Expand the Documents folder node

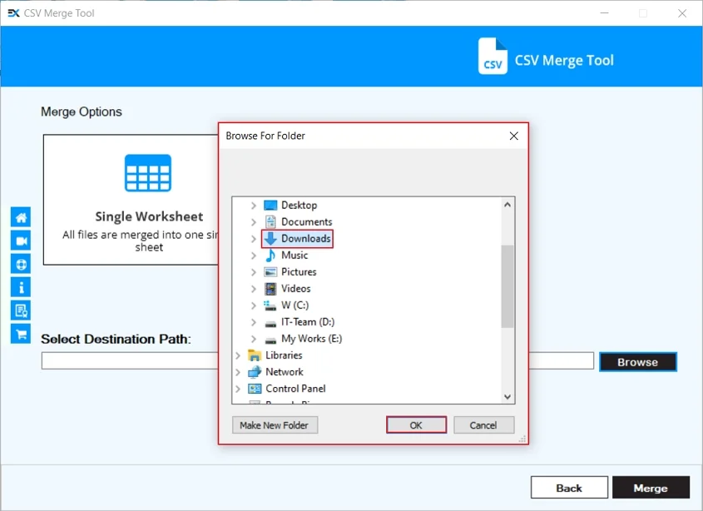(253, 221)
